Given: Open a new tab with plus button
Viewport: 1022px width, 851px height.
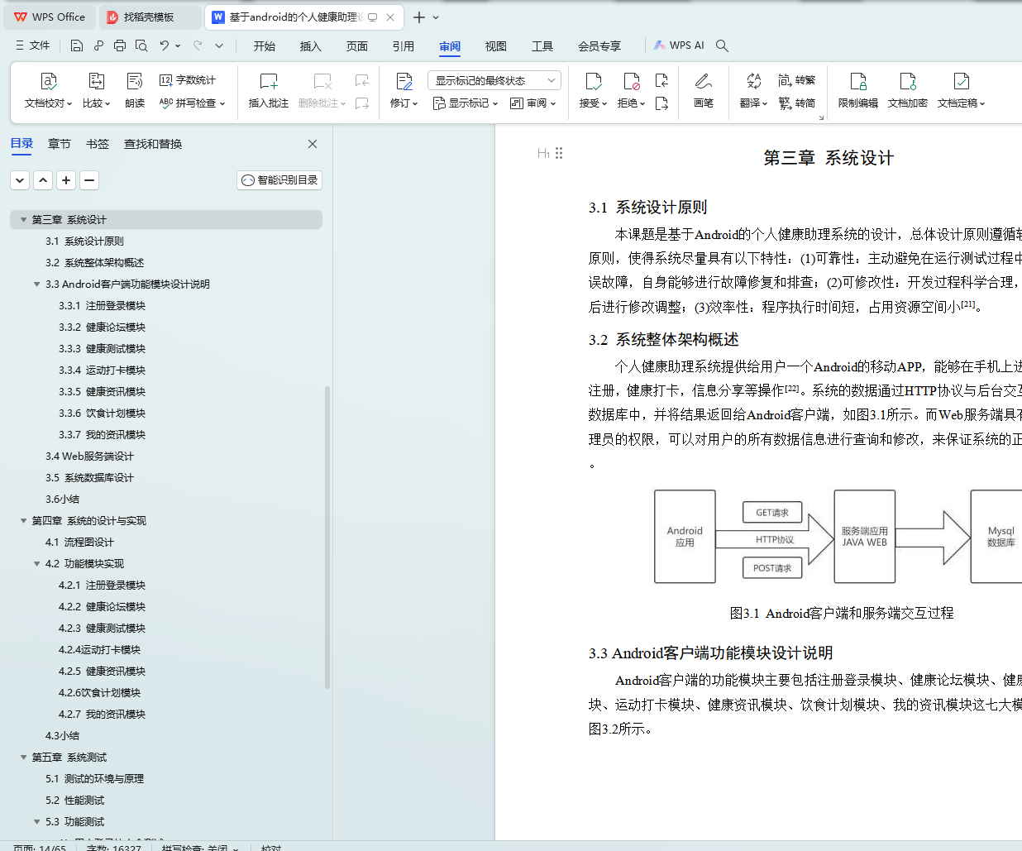Looking at the screenshot, I should [419, 17].
